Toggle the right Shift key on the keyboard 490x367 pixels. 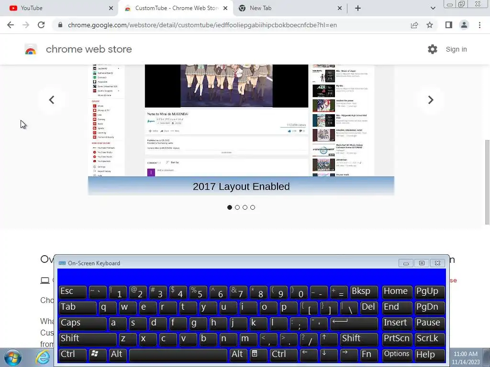pyautogui.click(x=359, y=339)
